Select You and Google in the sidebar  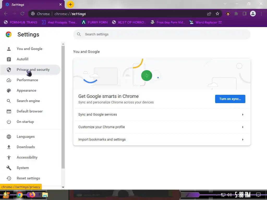30,49
